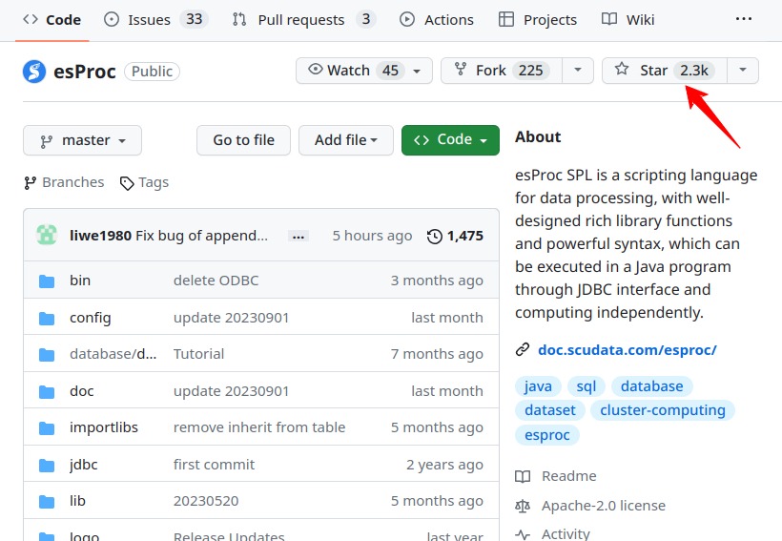Screen dimensions: 782x541
Task: Click the link chain icon beside doc.scudata.com
Action: pyautogui.click(x=523, y=349)
